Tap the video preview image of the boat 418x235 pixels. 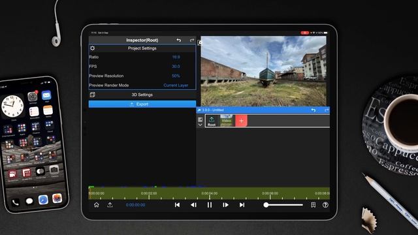[x=263, y=71]
